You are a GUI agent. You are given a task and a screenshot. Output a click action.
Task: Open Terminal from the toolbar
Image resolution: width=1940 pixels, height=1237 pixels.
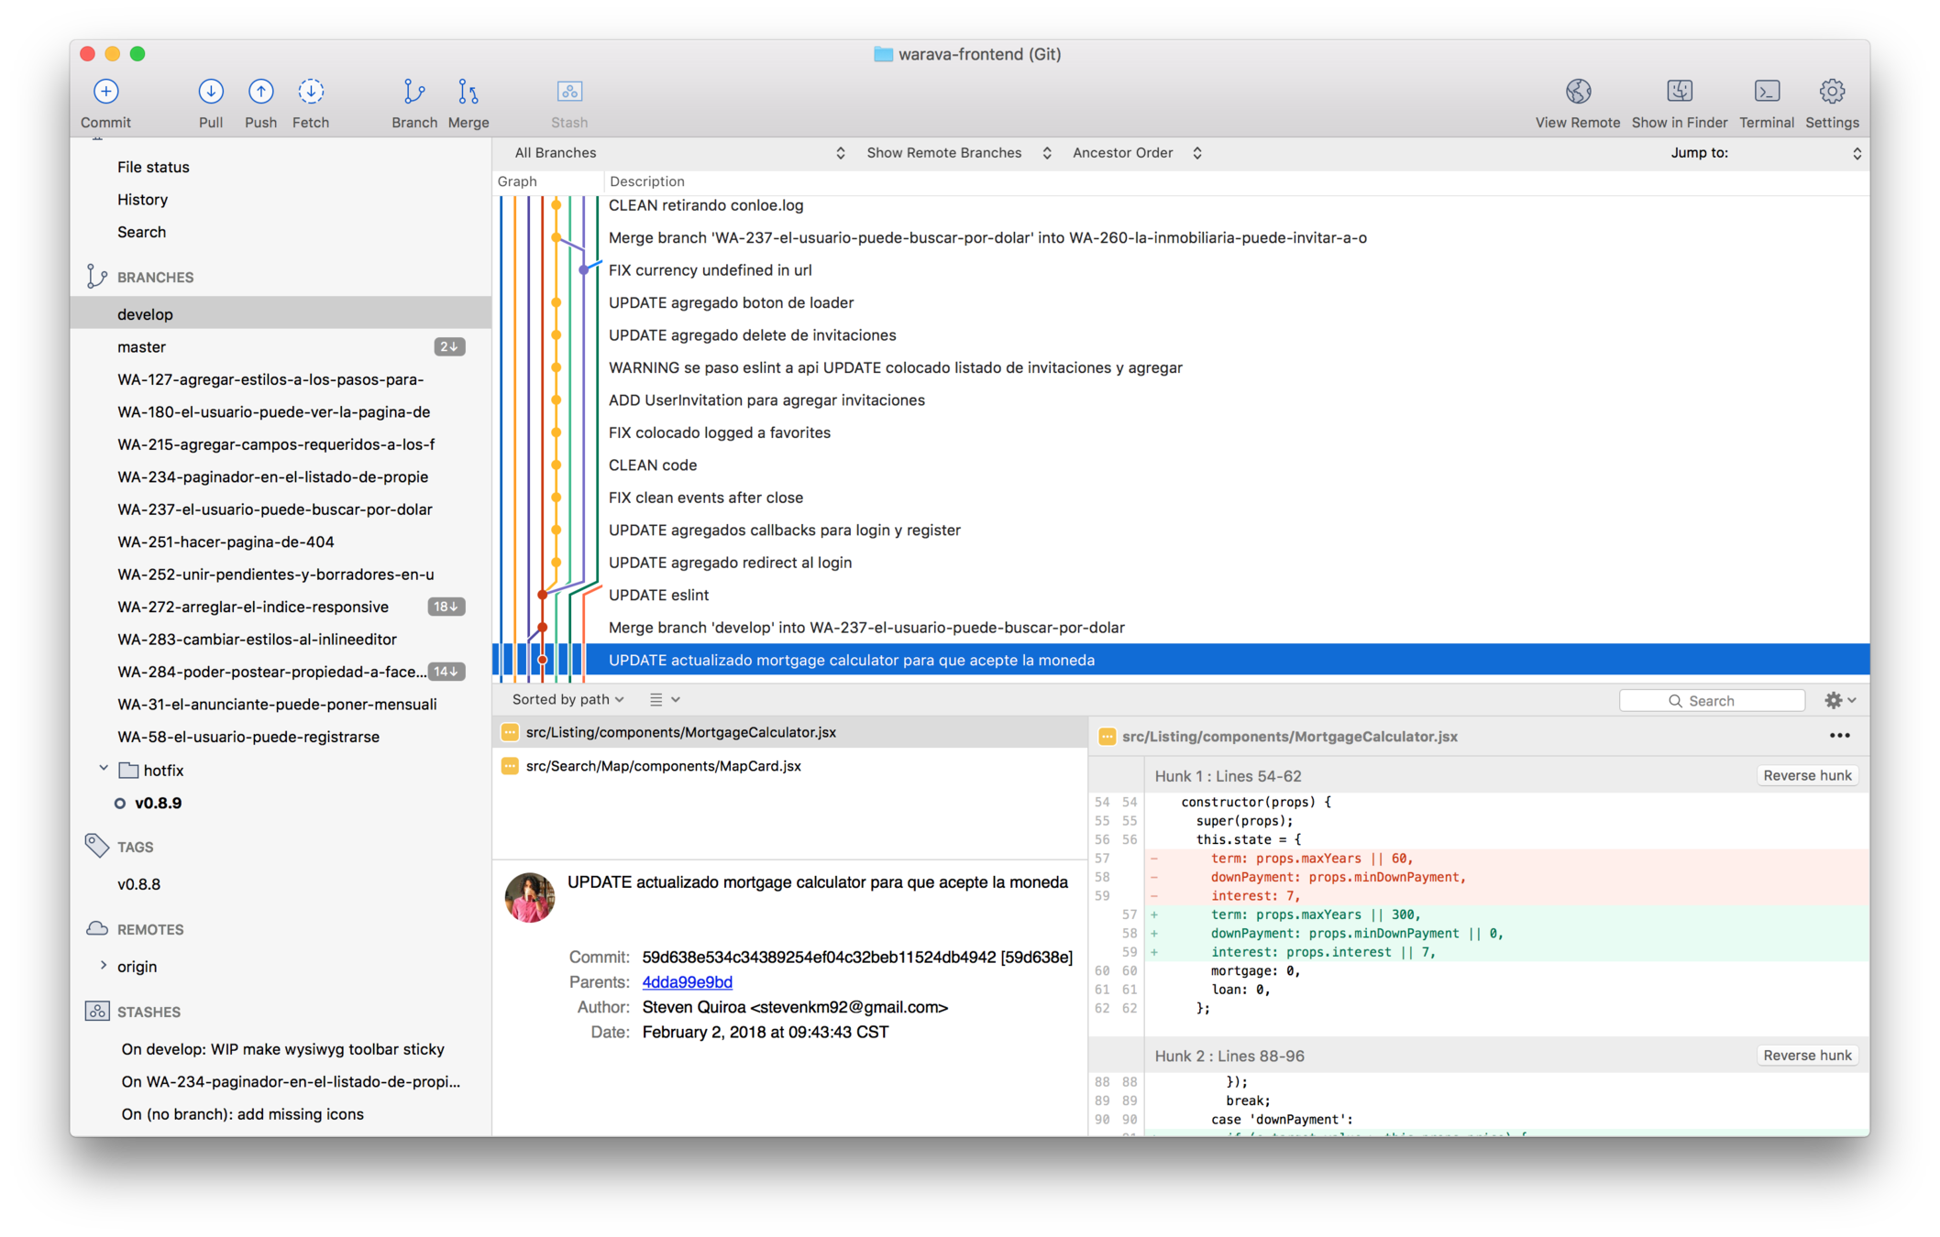coord(1766,92)
